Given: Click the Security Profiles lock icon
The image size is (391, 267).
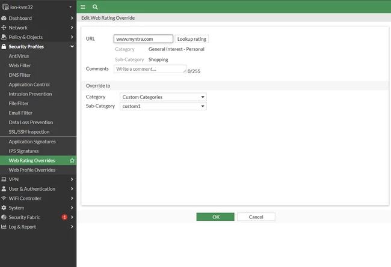Looking at the screenshot, I should (x=4, y=47).
